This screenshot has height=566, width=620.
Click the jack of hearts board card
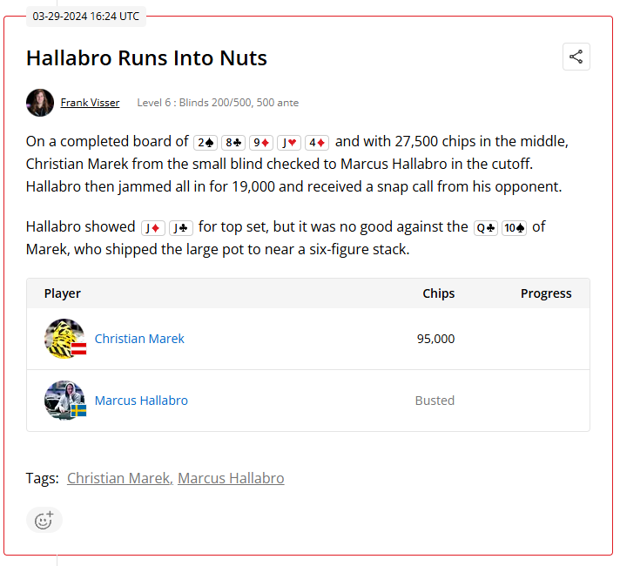click(x=289, y=142)
